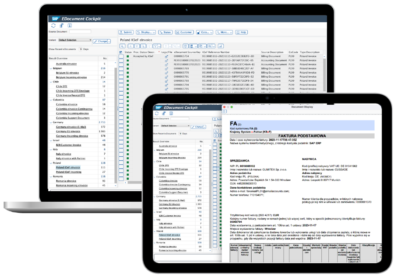Collapse the Belgium node in laptop tree

[x=51, y=69]
